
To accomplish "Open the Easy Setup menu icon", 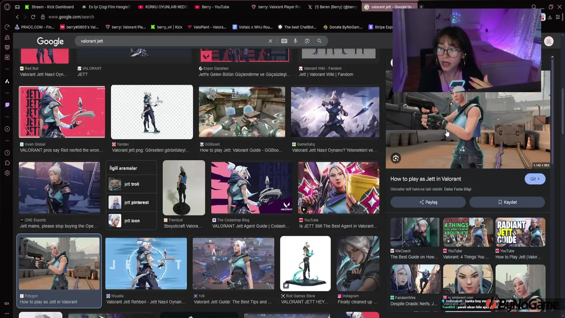I will pos(557,17).
